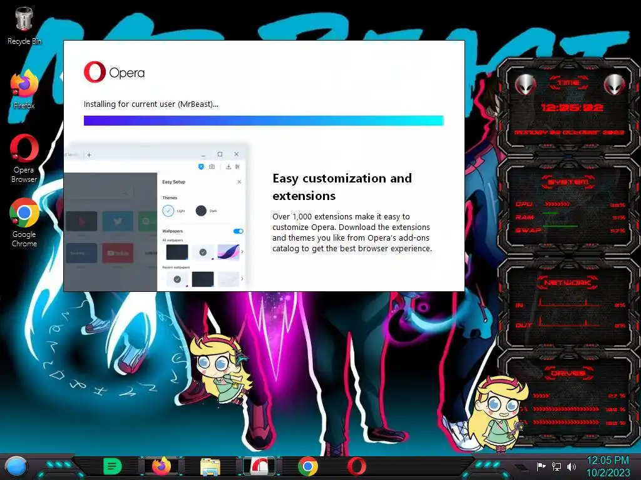641x480 pixels.
Task: Click the left alien head widget icon
Action: [525, 85]
